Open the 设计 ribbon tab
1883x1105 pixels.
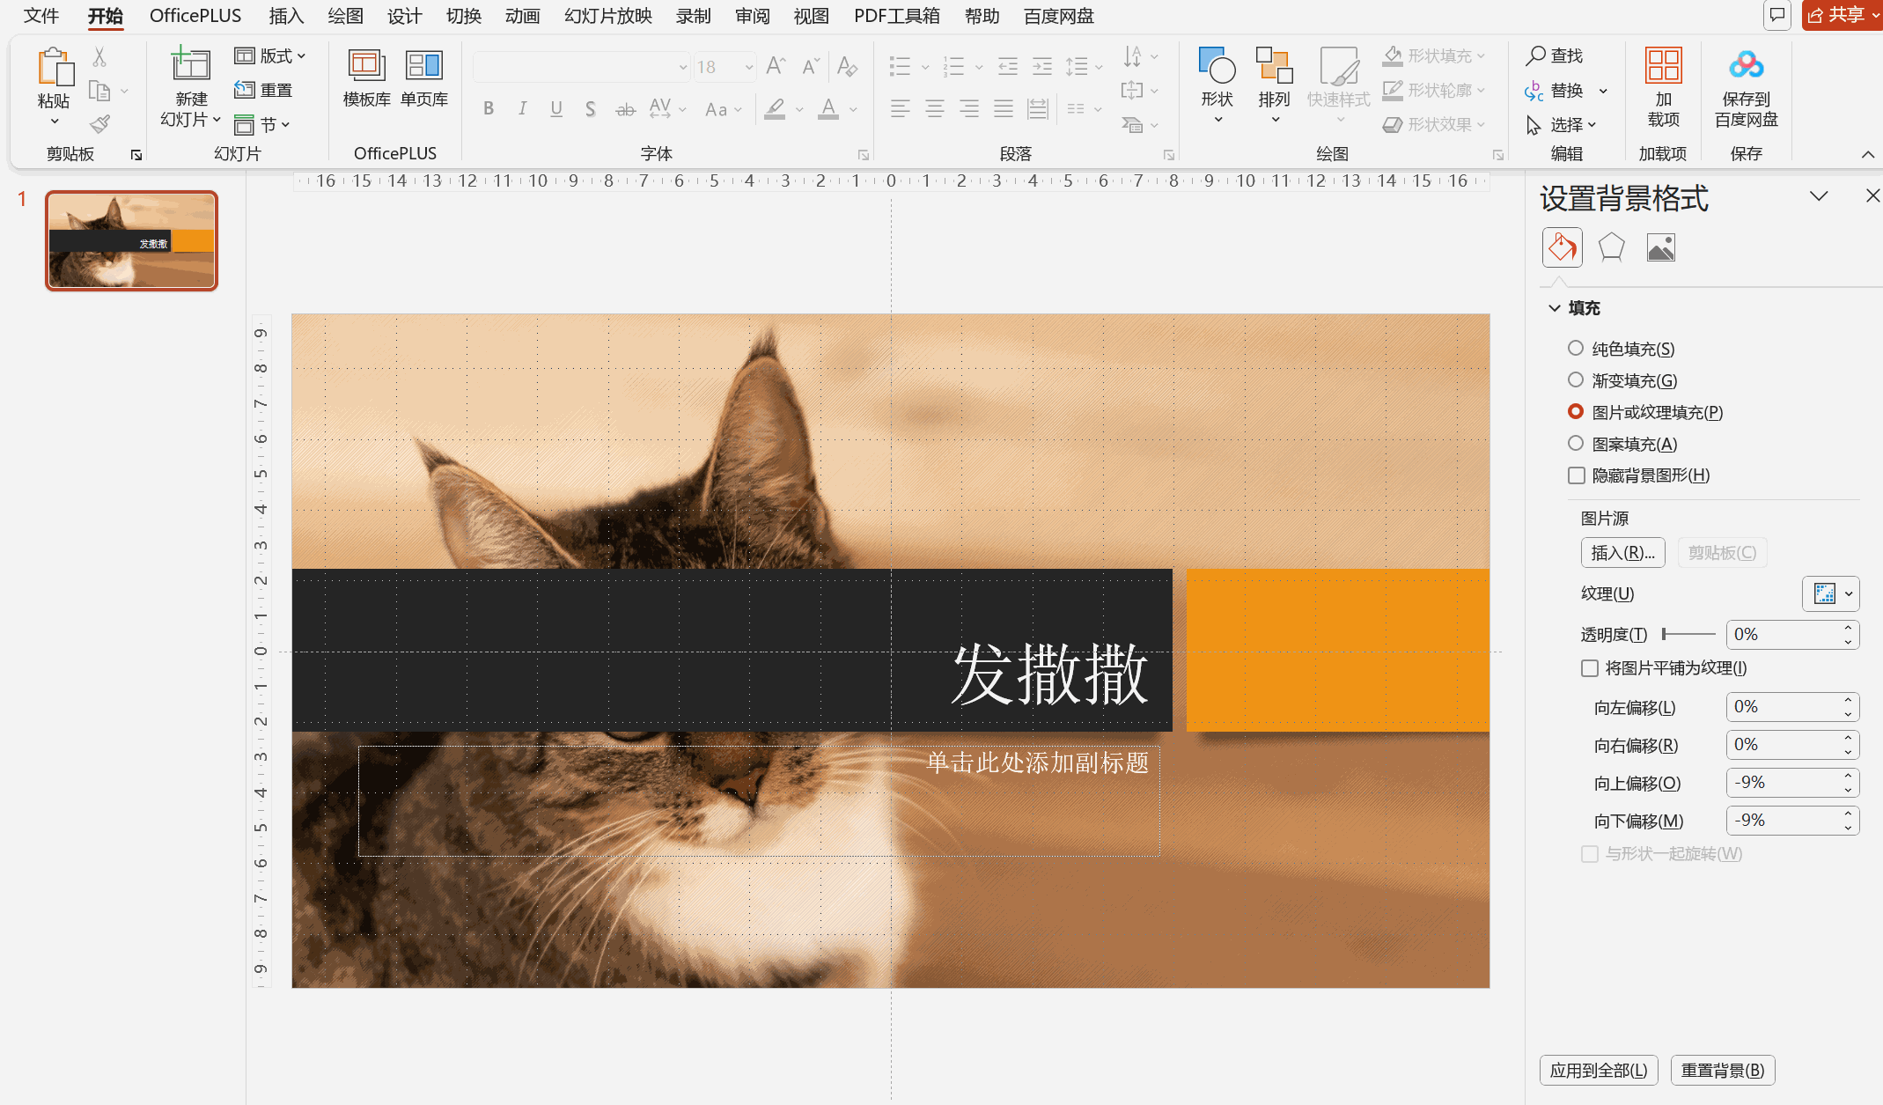[x=404, y=16]
